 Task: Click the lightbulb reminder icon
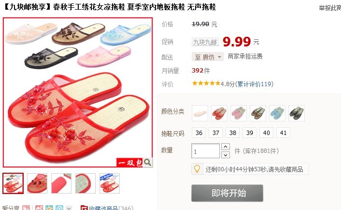pyautogui.click(x=197, y=169)
